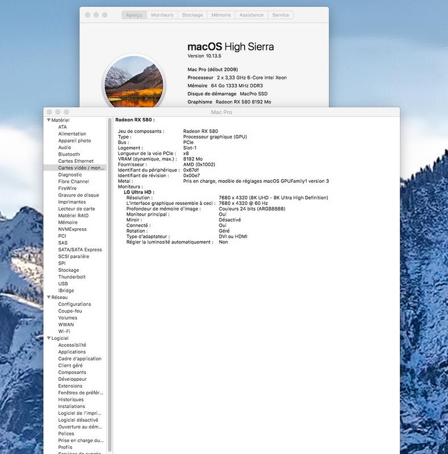This screenshot has width=448, height=454.
Task: Select Composants under Logiciel
Action: click(72, 372)
